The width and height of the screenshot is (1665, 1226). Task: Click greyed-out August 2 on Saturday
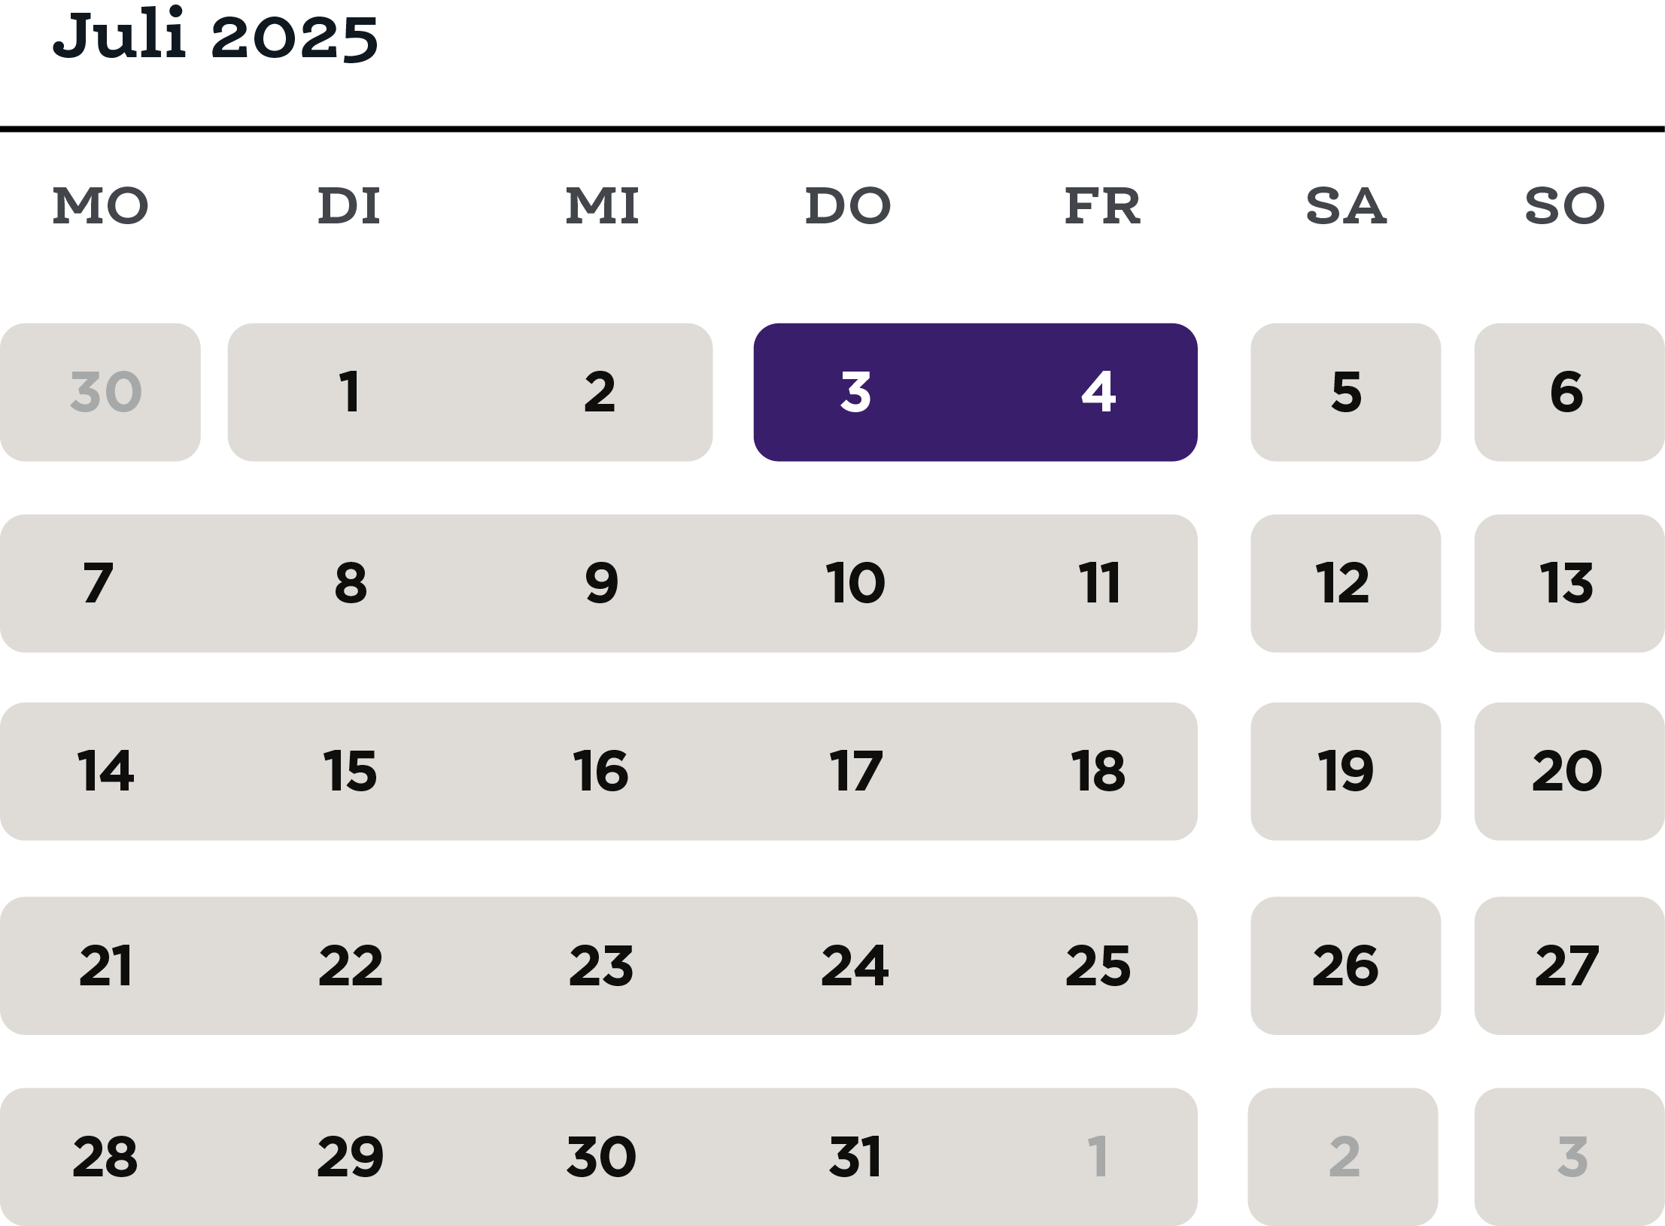point(1343,1157)
